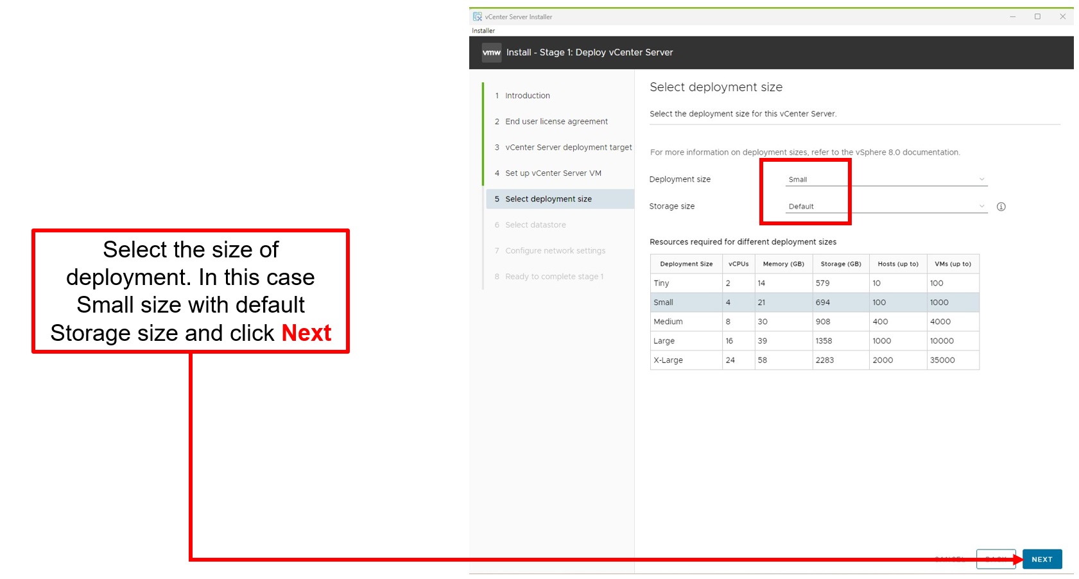Click hosts value 2000 in X-Large row
This screenshot has height=579, width=1079.
click(898, 360)
